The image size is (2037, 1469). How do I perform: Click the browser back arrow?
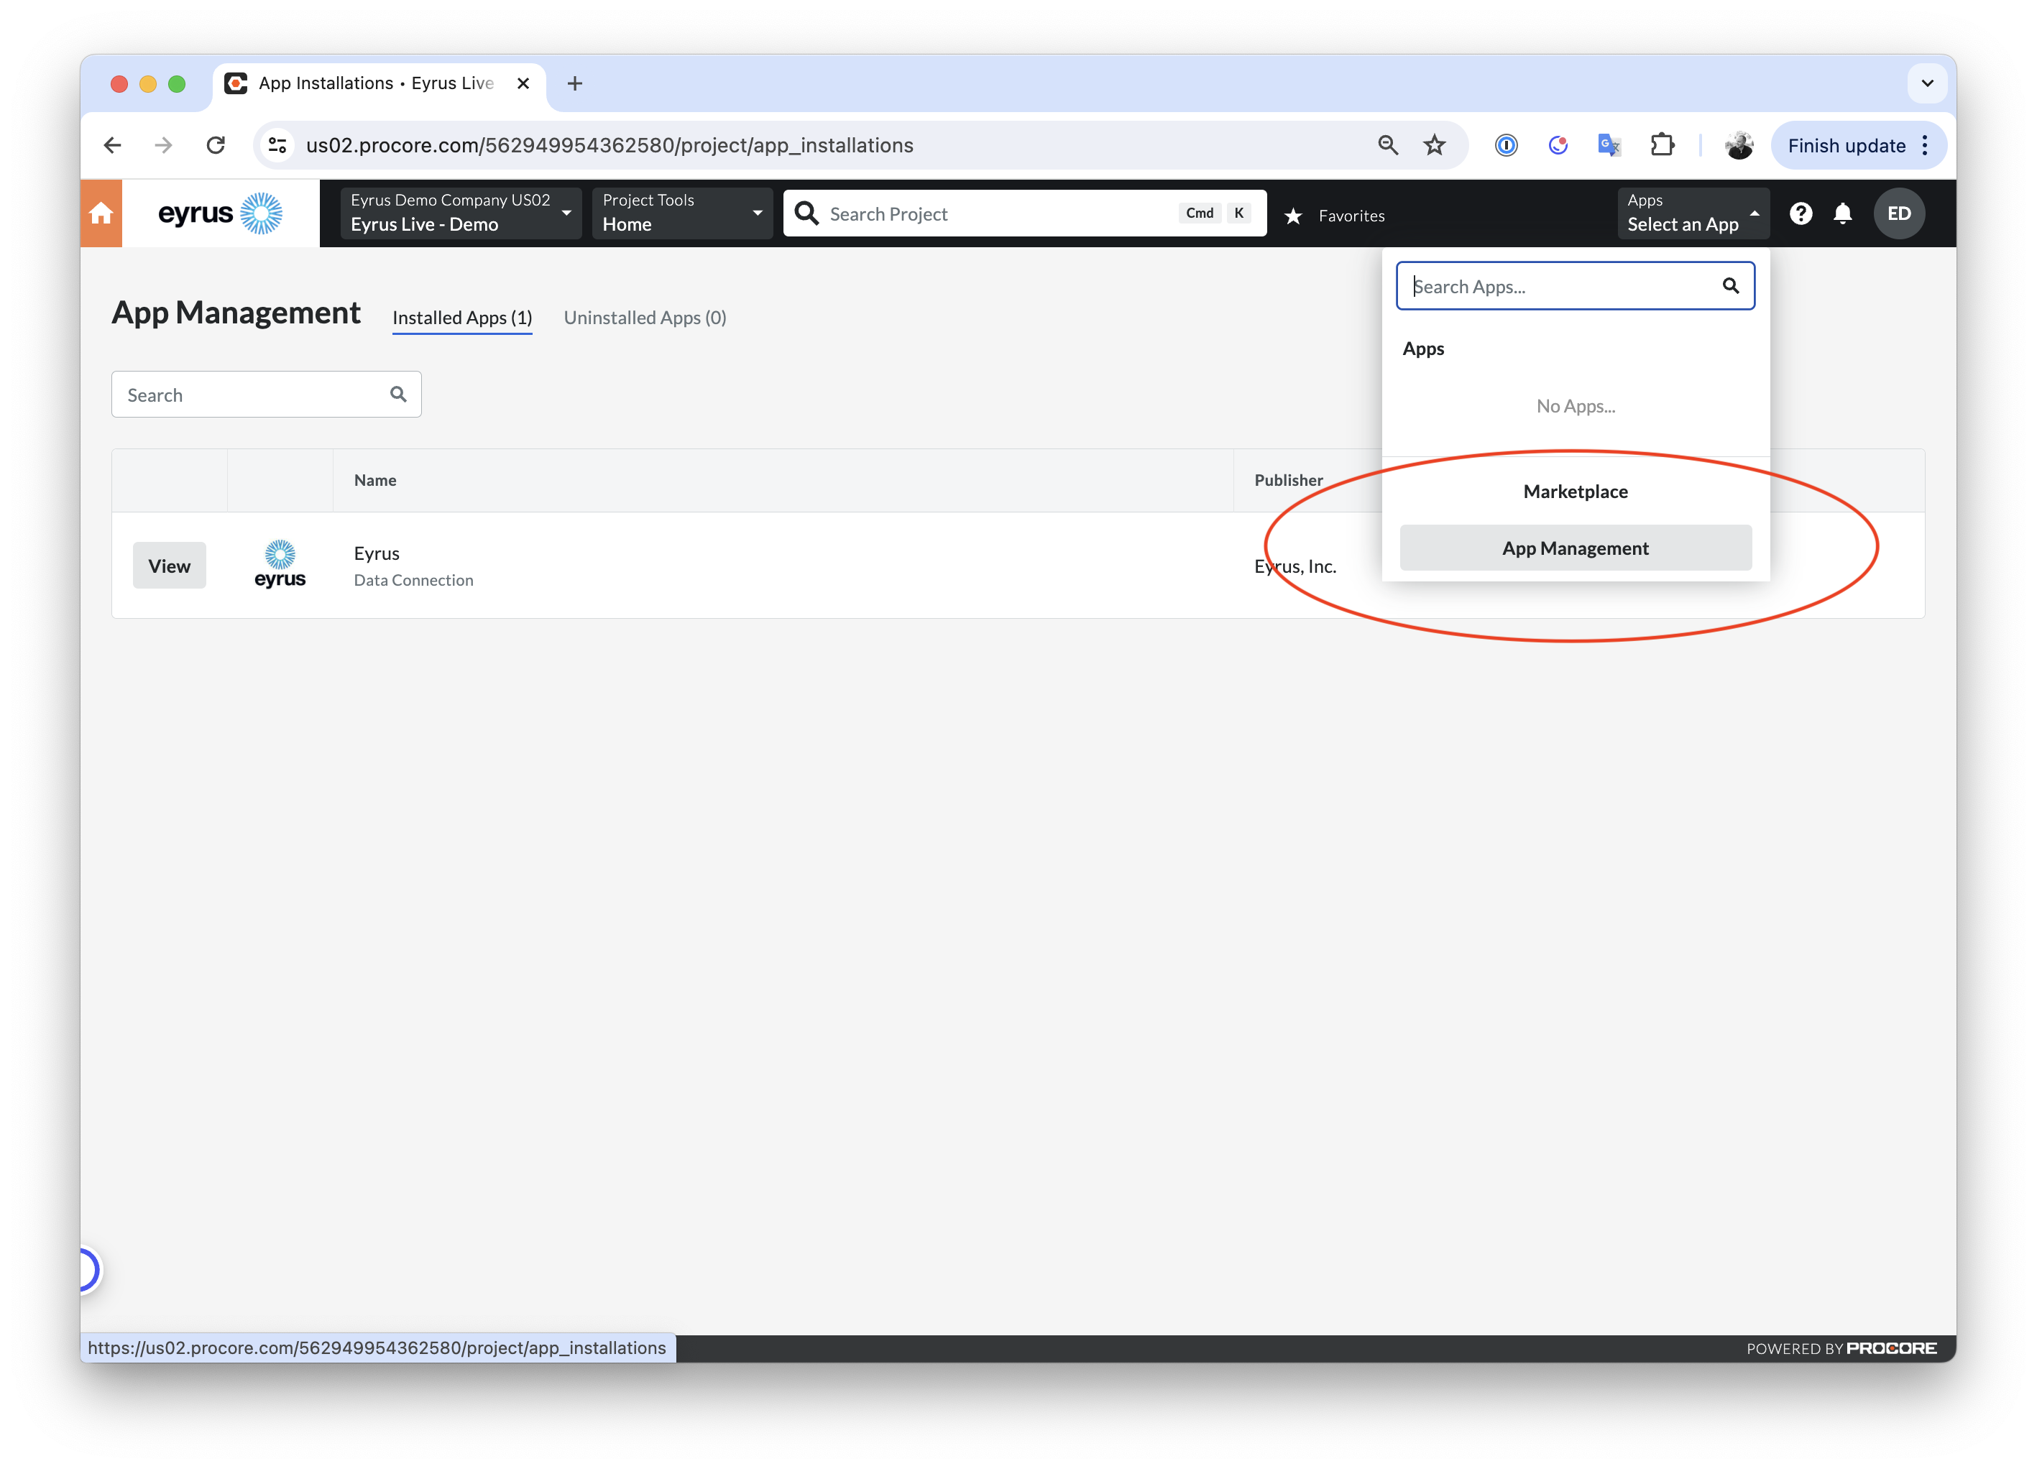112,145
